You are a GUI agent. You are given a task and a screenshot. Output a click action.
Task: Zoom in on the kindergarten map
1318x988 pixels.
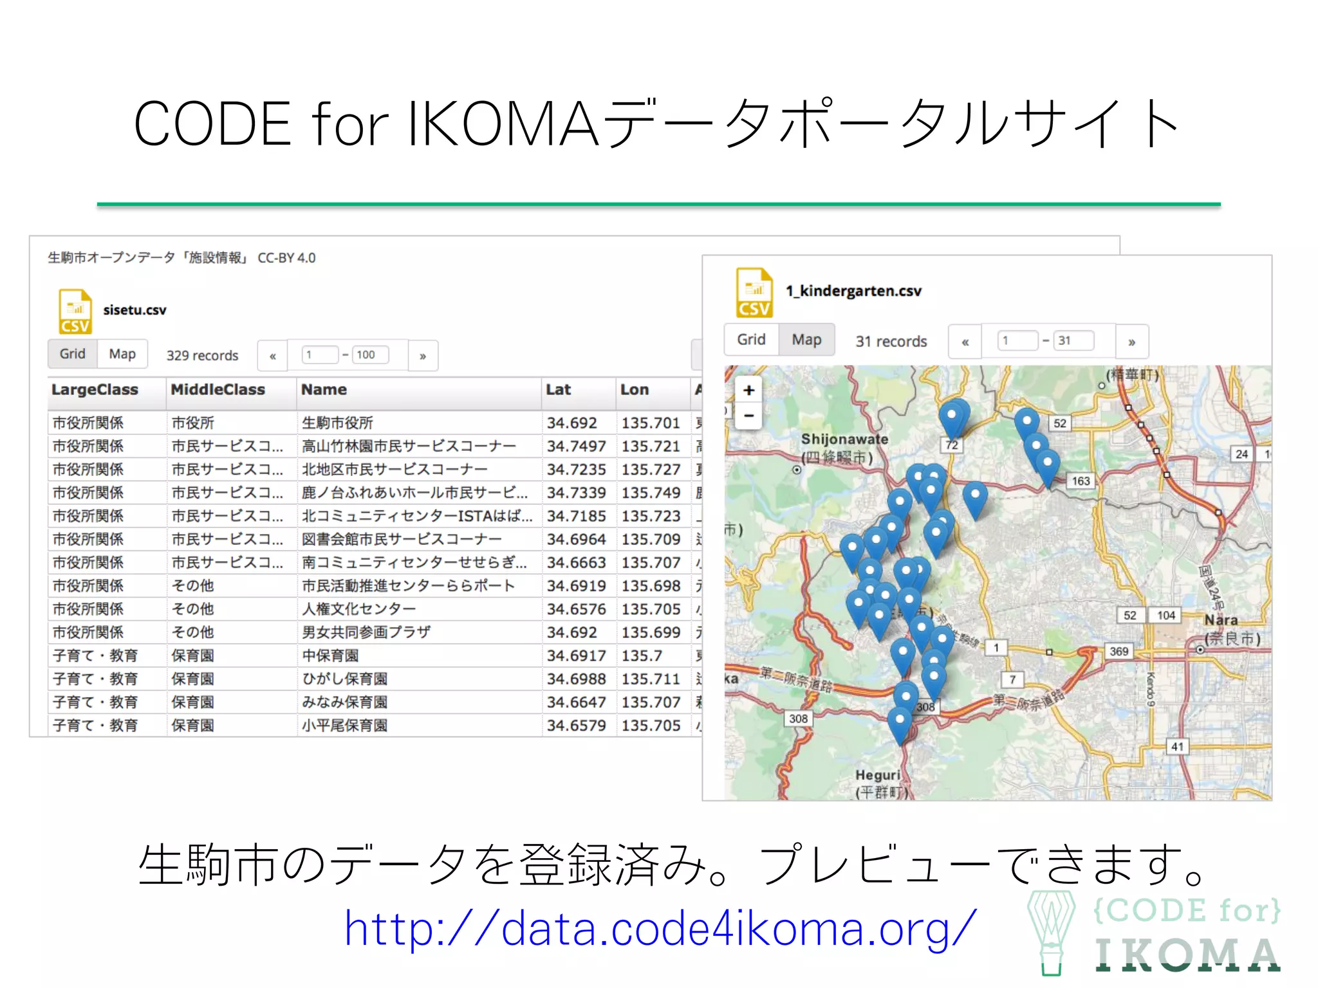[x=749, y=390]
